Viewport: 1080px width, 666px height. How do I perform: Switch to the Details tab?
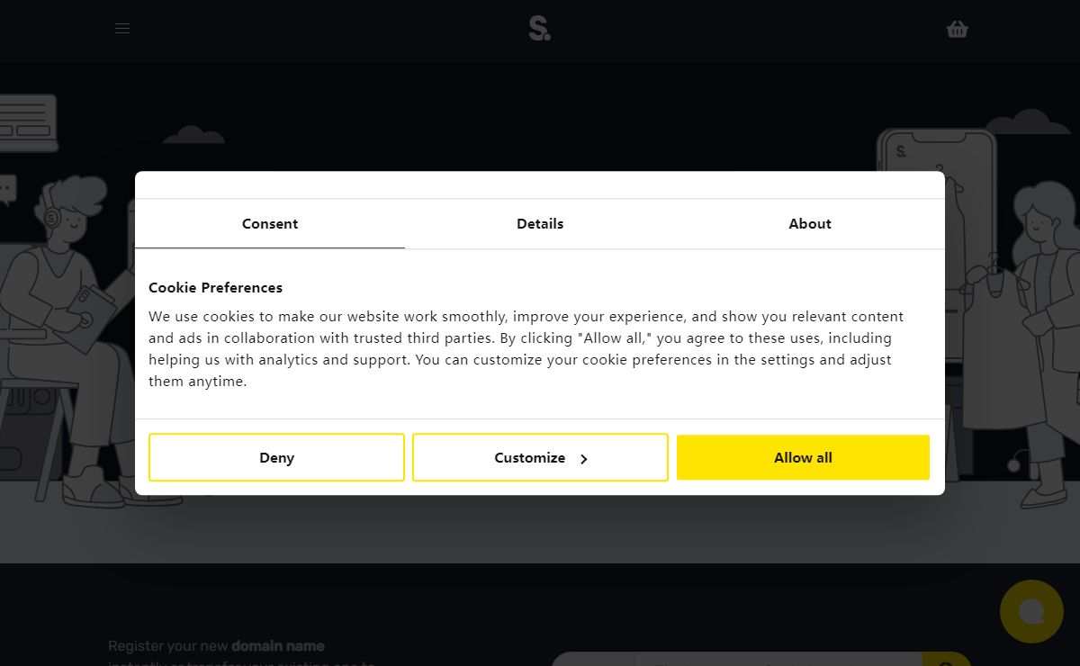pos(540,223)
